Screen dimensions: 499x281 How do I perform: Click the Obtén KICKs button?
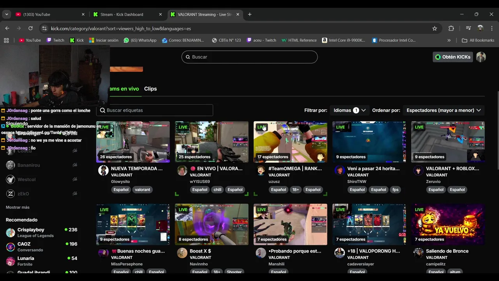coord(453,57)
